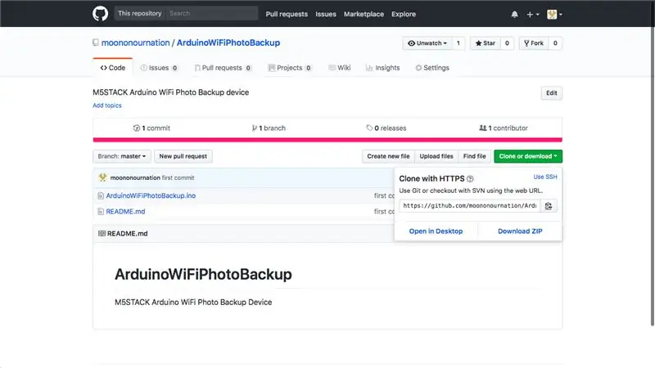This screenshot has height=368, width=655.
Task: Click Open in Desktop
Action: [x=436, y=231]
